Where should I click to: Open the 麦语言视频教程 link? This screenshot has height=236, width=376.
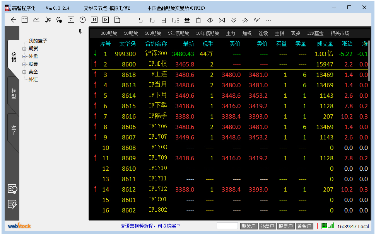tap(150, 226)
